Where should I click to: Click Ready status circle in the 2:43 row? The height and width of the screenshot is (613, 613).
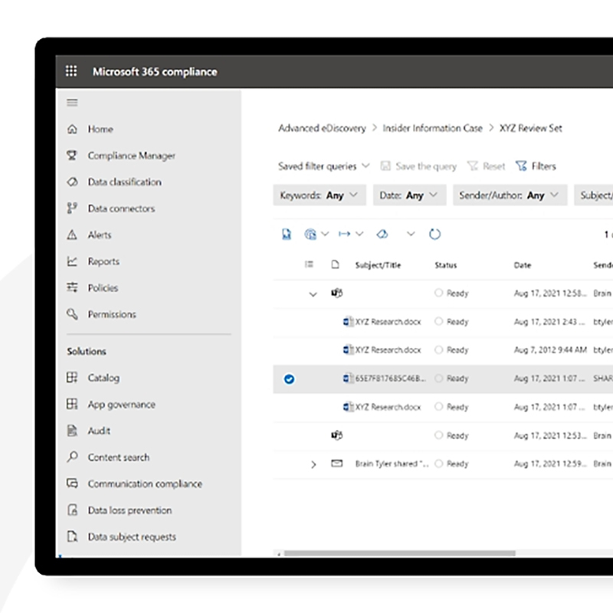point(438,321)
